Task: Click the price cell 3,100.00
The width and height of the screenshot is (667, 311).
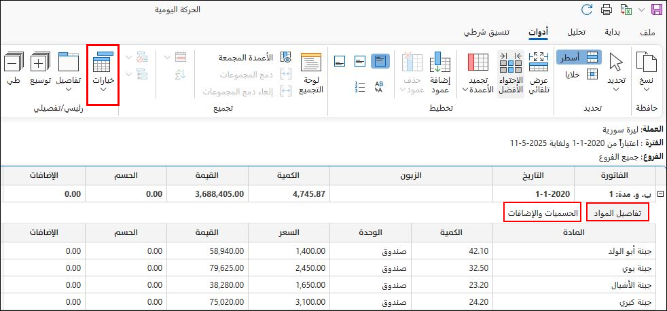Action: click(289, 302)
